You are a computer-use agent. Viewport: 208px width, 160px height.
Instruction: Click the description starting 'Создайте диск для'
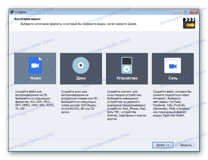click(79, 102)
